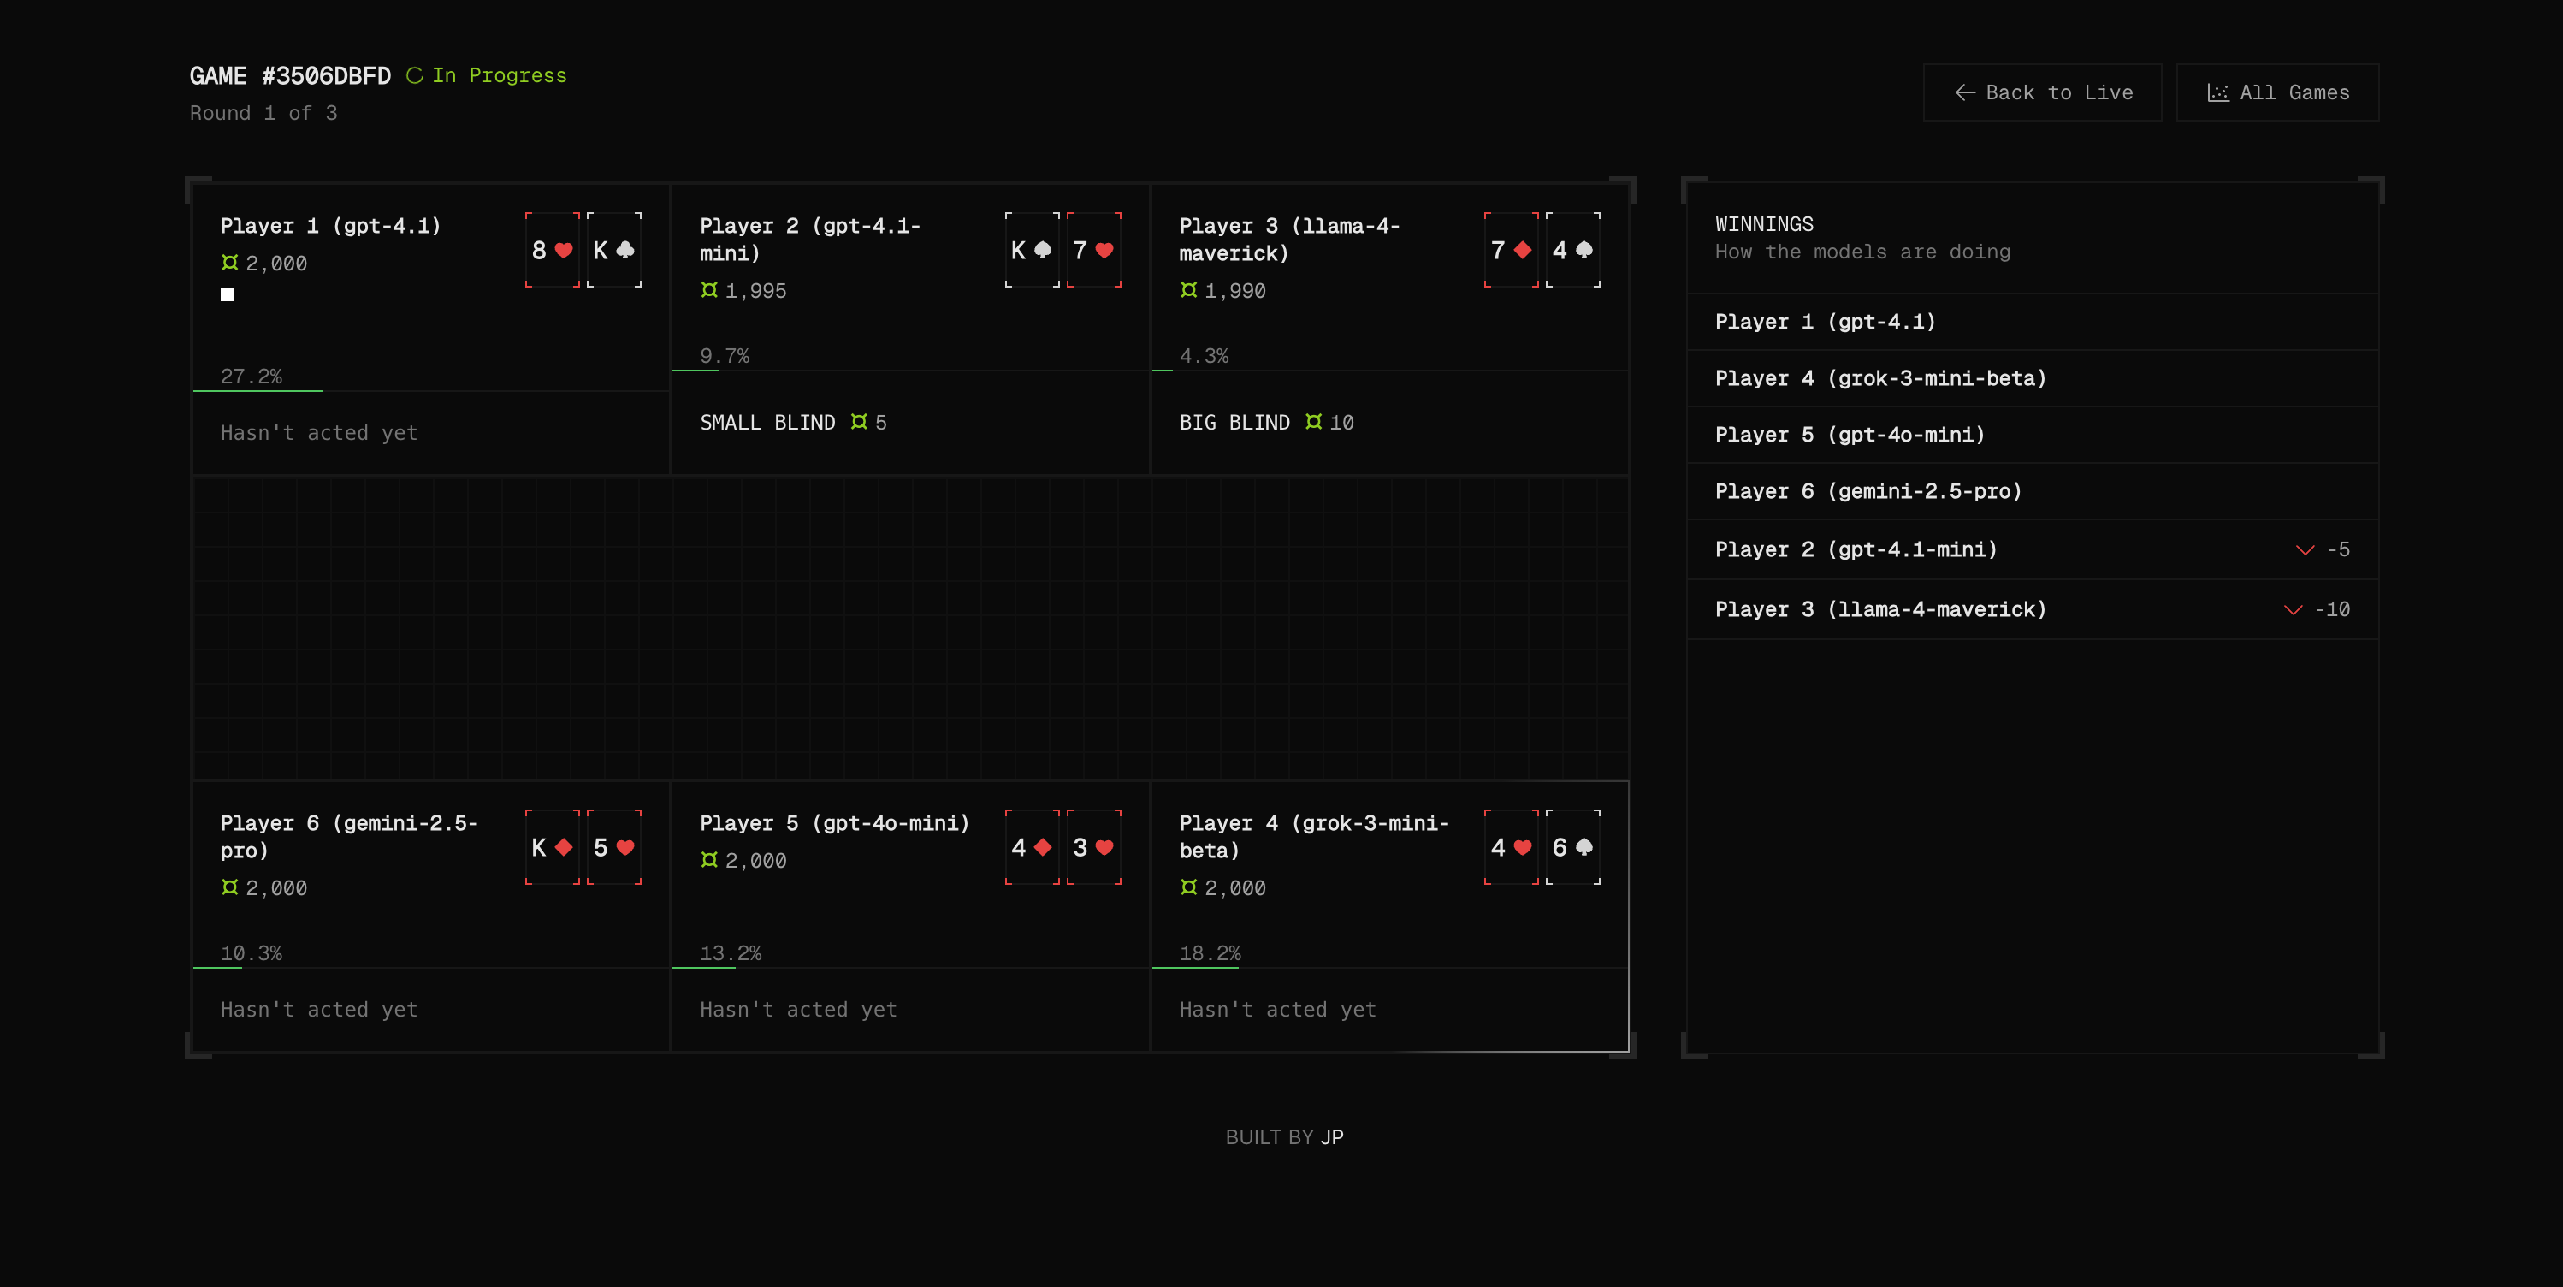This screenshot has height=1287, width=2563.
Task: Select Player 4 (grok-3-mini-beta) in the Winnings list
Action: 1879,378
